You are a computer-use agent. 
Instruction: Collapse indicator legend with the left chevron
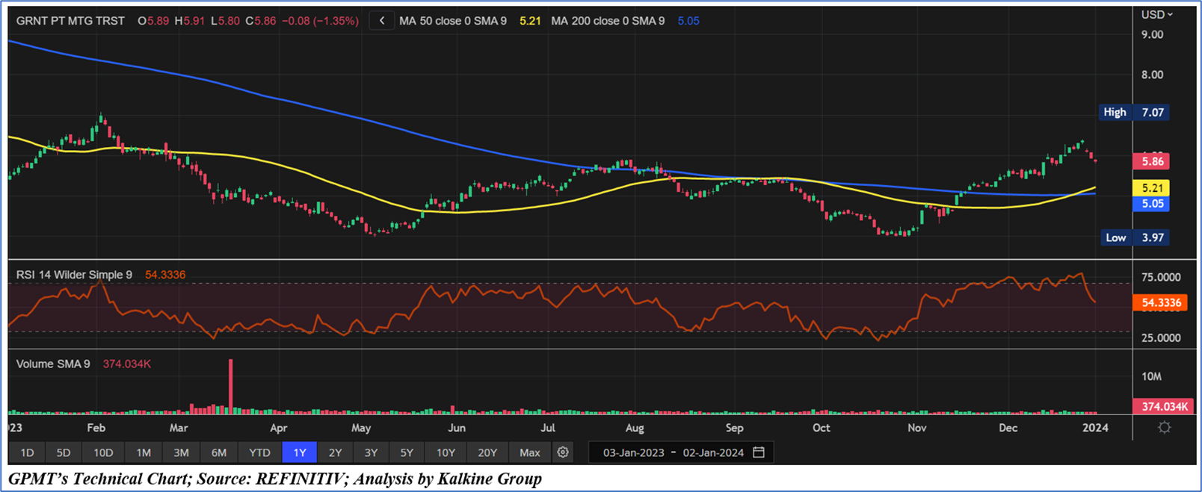(382, 21)
